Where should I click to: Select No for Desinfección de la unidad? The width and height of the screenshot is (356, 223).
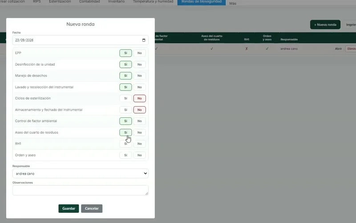click(139, 64)
